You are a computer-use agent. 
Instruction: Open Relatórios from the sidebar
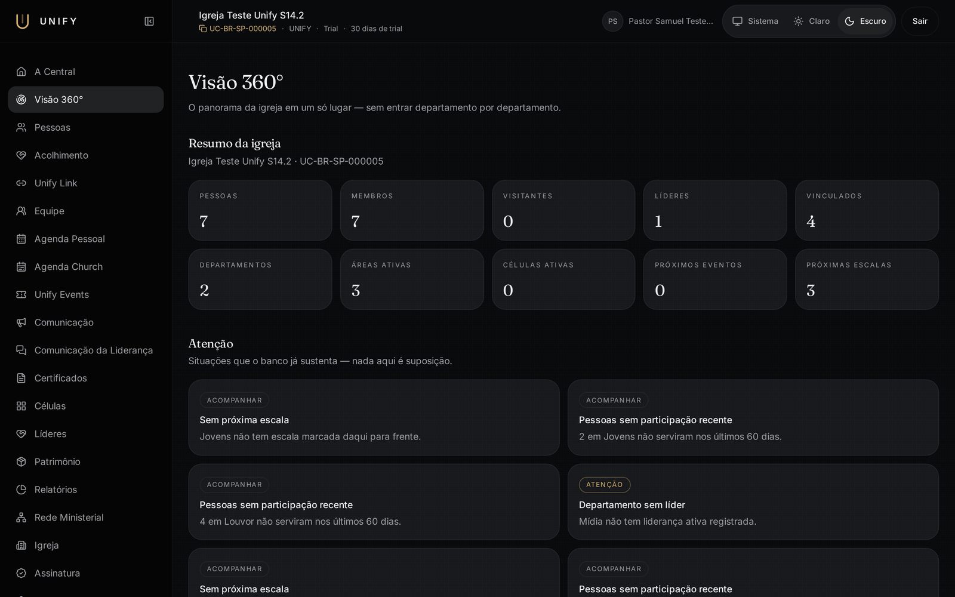tap(86, 490)
